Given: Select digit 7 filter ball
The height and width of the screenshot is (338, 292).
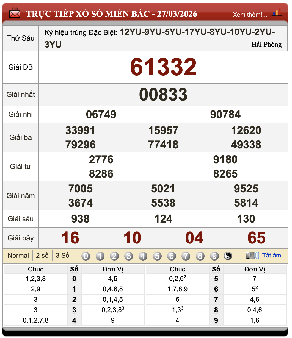Looking at the screenshot, I should tap(186, 256).
